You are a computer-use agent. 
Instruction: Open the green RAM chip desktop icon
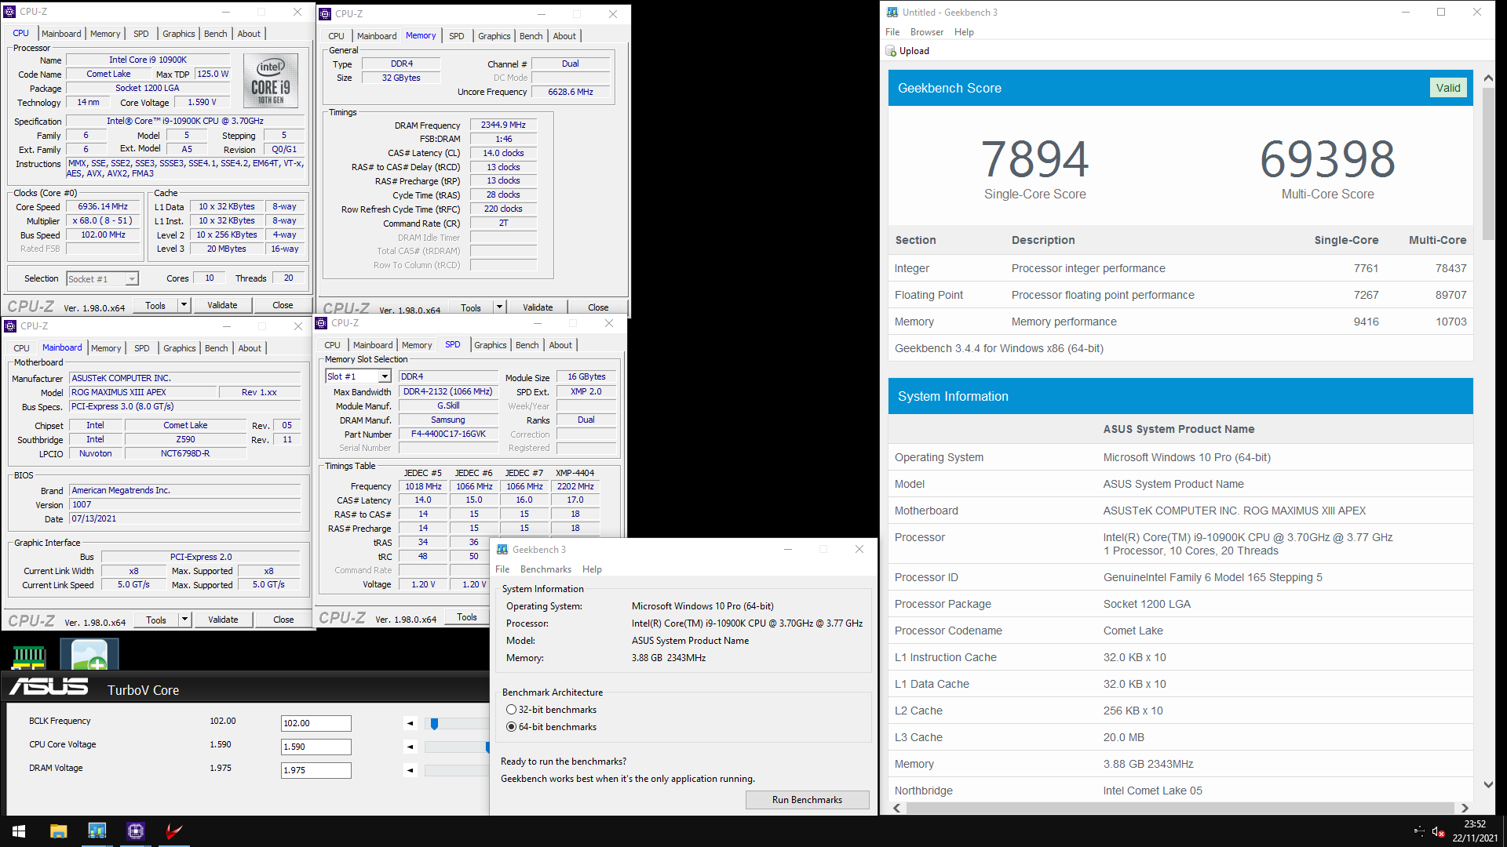(29, 656)
